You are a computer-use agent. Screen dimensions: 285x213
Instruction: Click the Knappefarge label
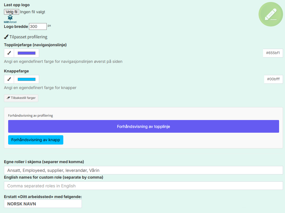pos(16,71)
